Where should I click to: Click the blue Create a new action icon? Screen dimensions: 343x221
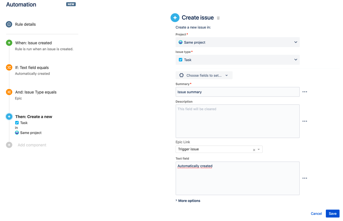[x=9, y=117]
